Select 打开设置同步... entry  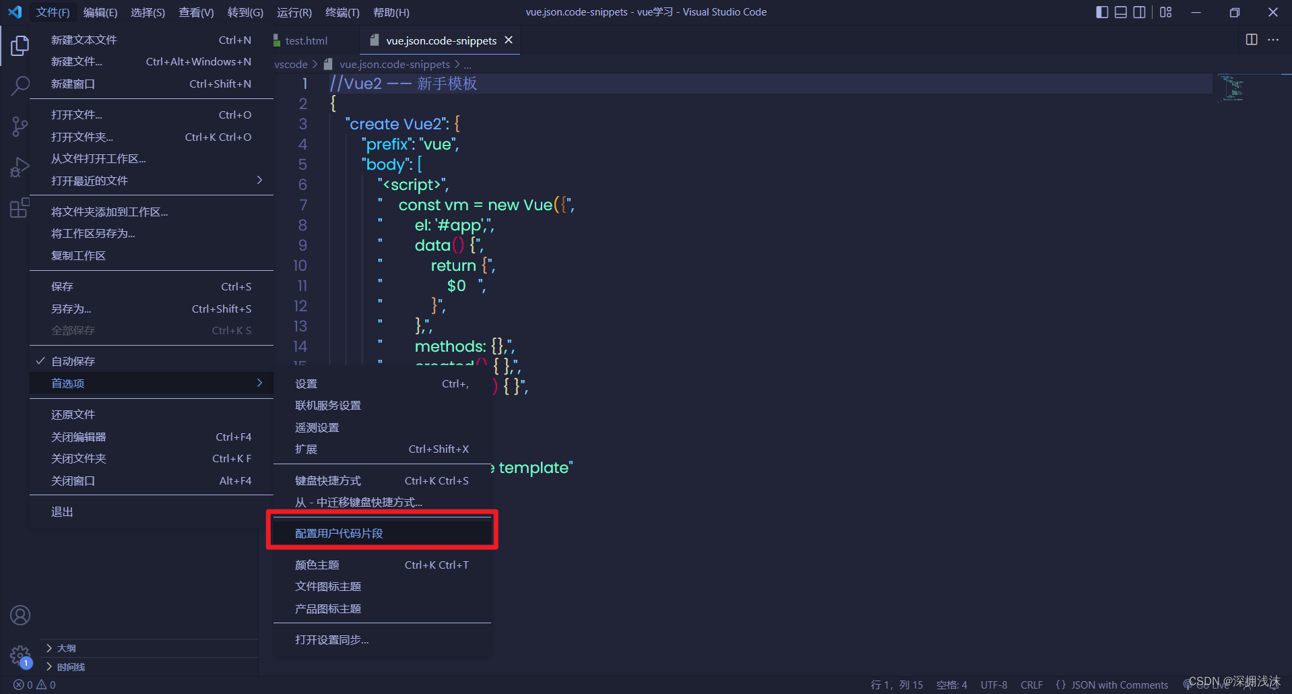[382, 639]
